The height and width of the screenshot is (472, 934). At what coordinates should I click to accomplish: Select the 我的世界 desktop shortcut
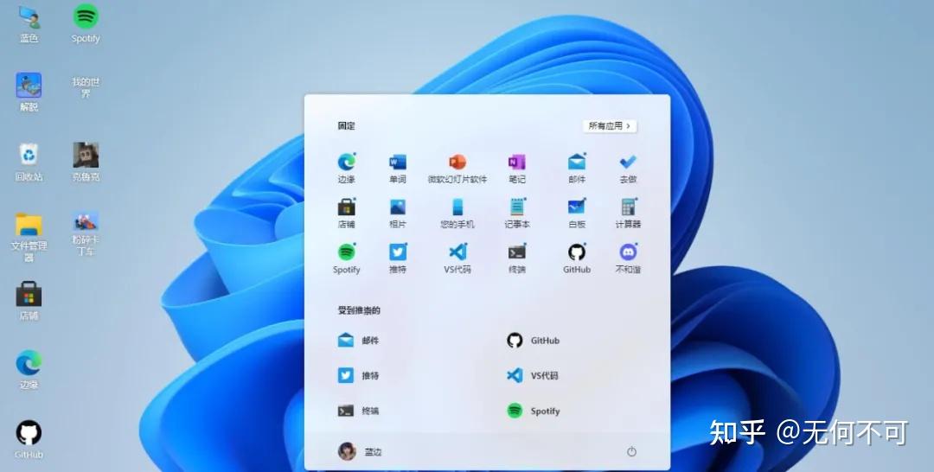pos(86,87)
